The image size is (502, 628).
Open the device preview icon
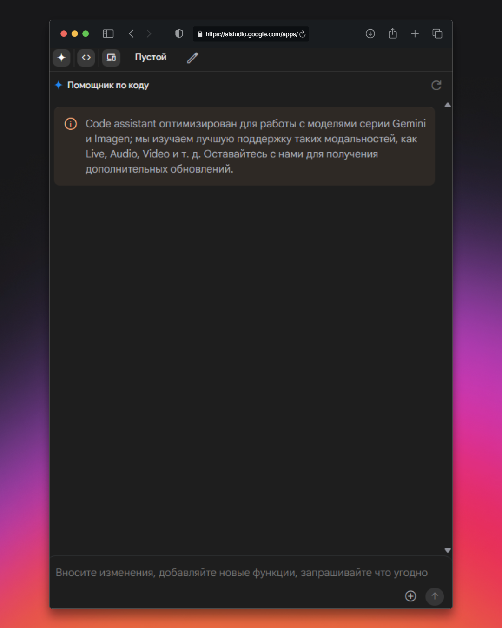111,58
